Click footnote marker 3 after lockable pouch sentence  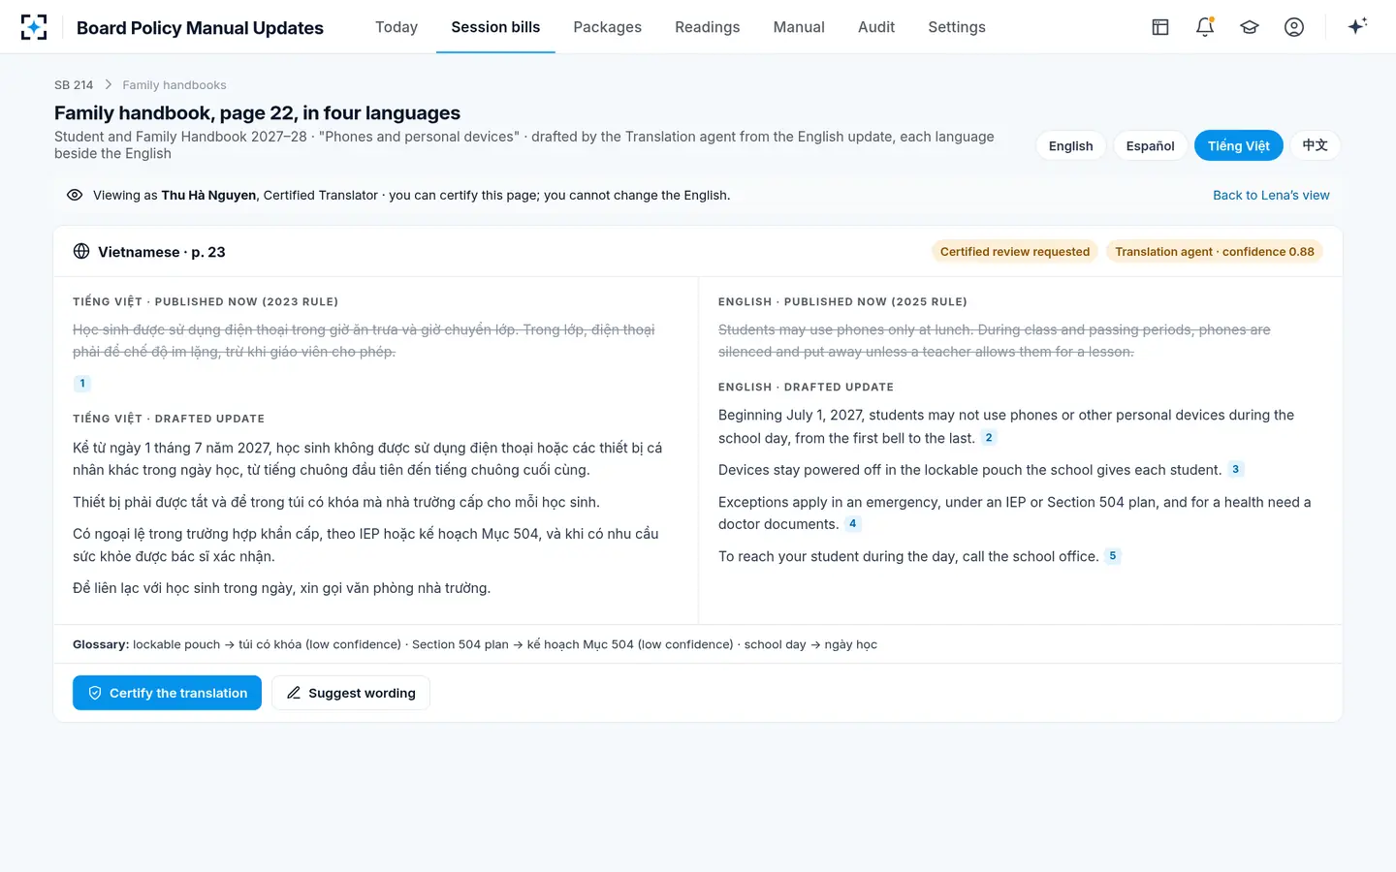pos(1235,470)
